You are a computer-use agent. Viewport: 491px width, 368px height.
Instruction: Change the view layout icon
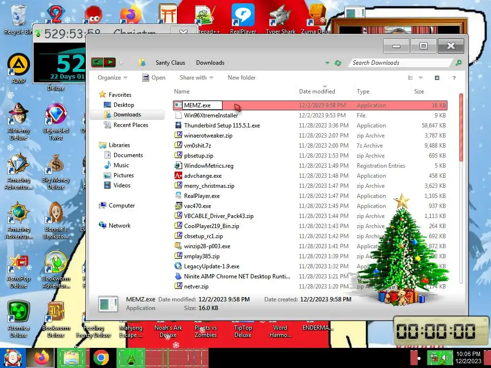pyautogui.click(x=410, y=78)
